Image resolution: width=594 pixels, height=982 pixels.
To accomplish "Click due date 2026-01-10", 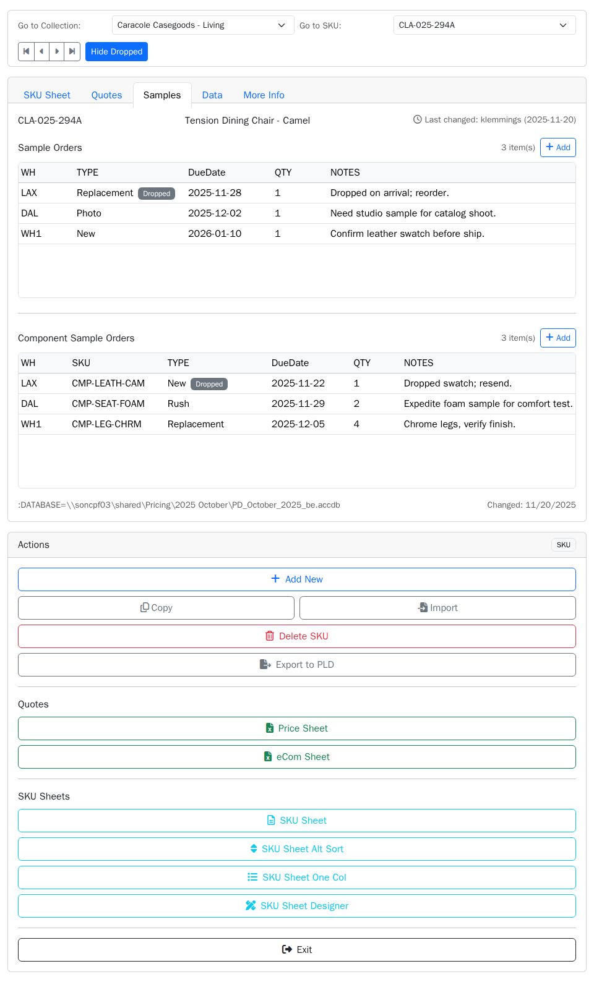I will pyautogui.click(x=215, y=234).
